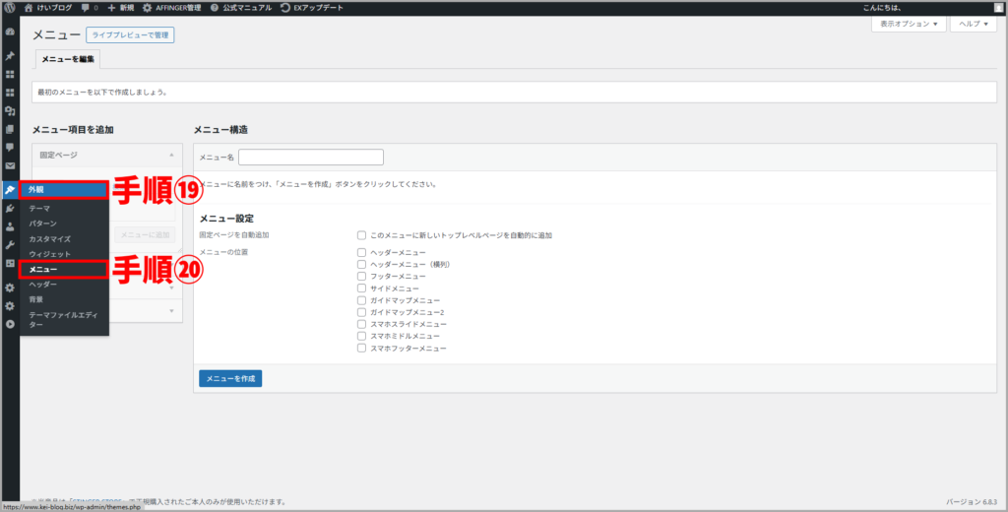Collapse the 固定ページ accordion section
Screen dimensions: 1008x512
[x=171, y=155]
